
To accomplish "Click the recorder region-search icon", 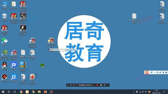I will [x=73, y=85].
